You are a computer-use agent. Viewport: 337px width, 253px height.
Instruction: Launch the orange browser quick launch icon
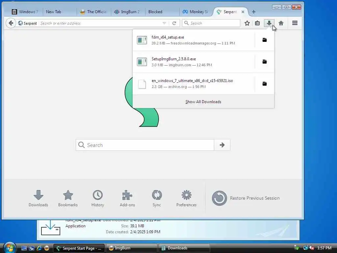coord(47,248)
